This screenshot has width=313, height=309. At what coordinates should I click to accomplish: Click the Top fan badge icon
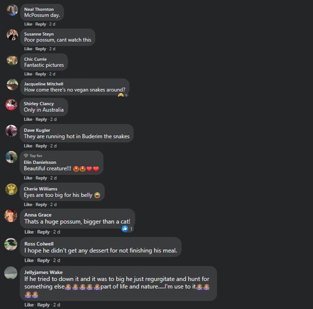coord(26,156)
